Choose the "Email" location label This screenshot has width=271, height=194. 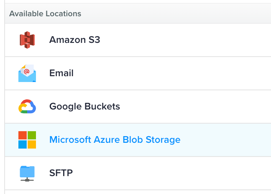(x=61, y=73)
